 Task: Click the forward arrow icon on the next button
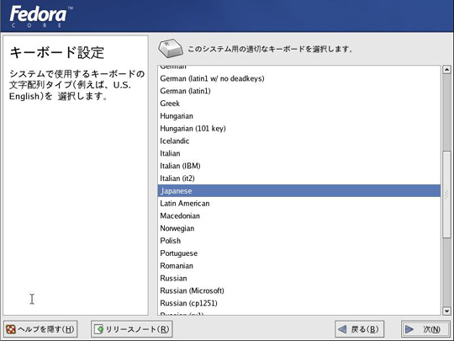[409, 329]
